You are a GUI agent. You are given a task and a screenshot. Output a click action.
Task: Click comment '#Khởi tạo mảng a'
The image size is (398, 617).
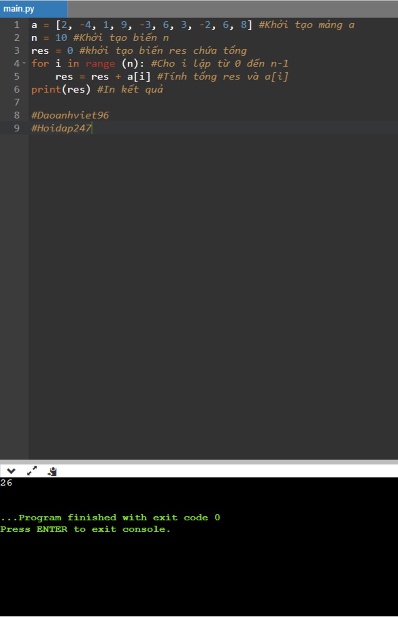[307, 25]
